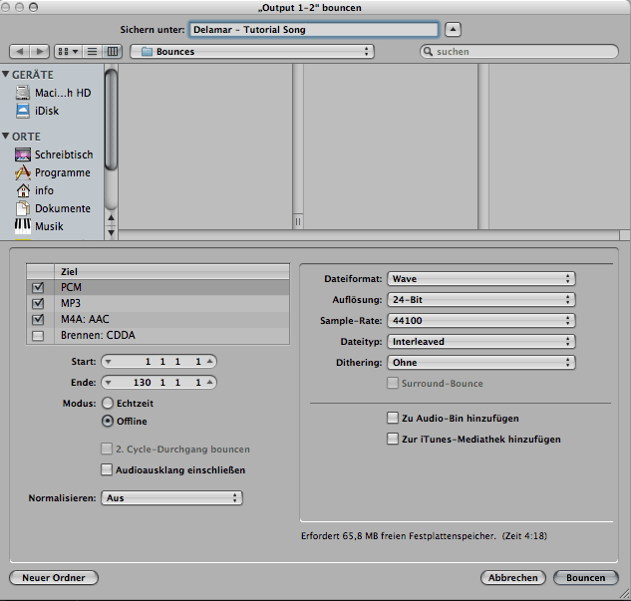Viewport: 631px width, 601px height.
Task: Click sidebar scroll down arrow
Action: point(111,232)
